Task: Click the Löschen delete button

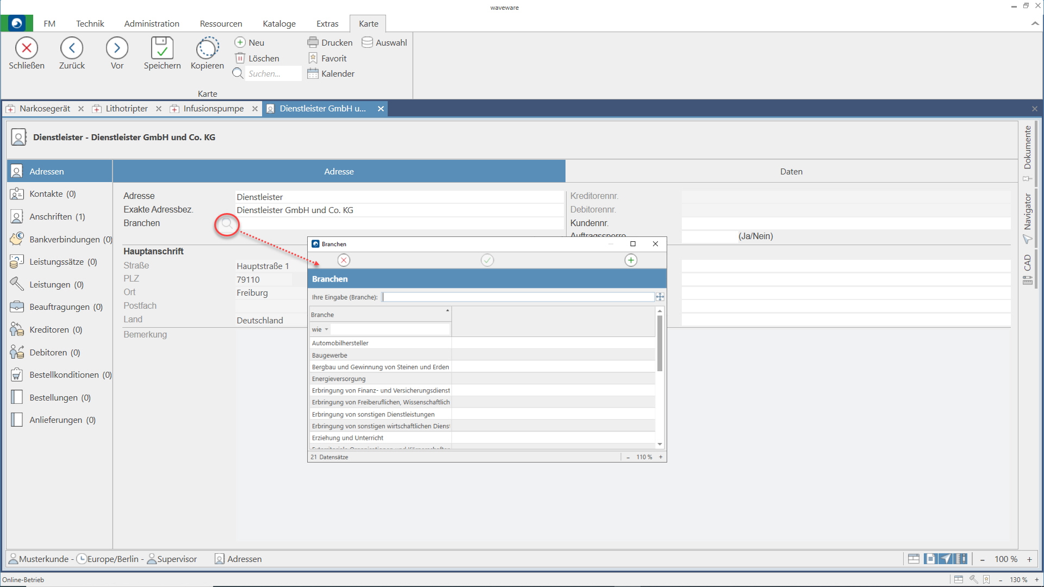Action: [257, 58]
